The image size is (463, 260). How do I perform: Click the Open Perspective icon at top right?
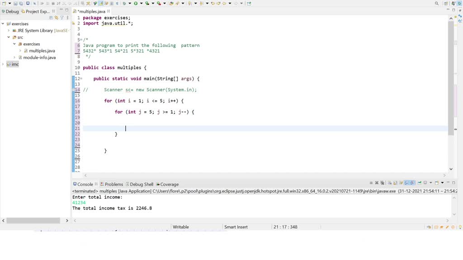click(446, 4)
